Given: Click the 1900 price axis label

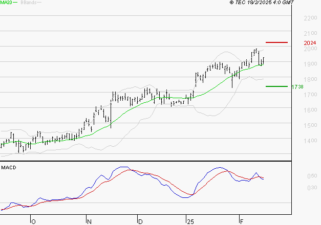Looking at the screenshot, I should [x=310, y=64].
